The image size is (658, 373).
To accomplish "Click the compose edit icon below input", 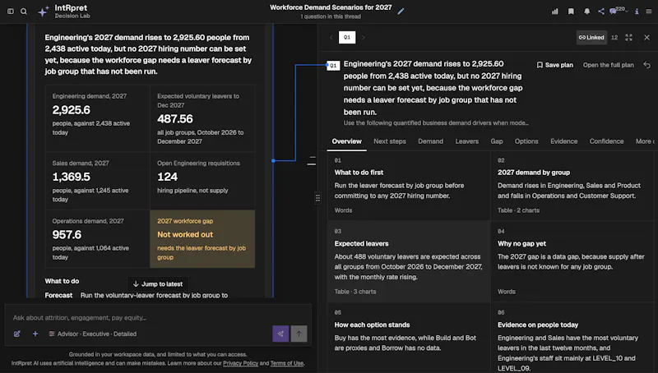I will click(x=17, y=334).
